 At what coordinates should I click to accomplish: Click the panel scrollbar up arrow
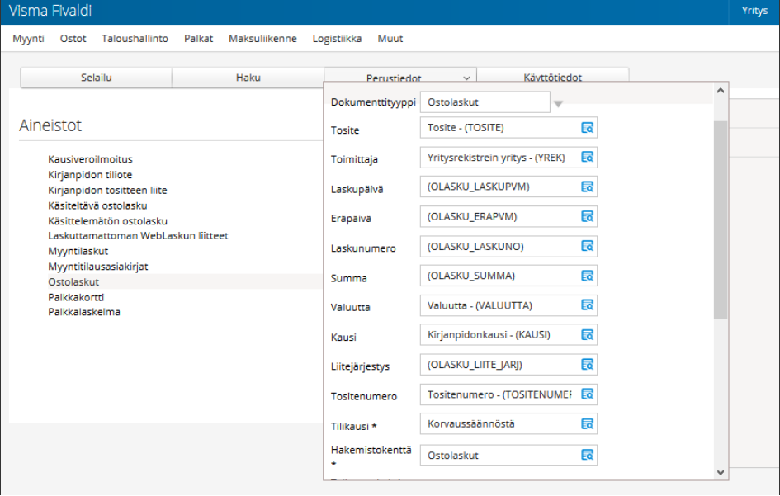pyautogui.click(x=721, y=91)
